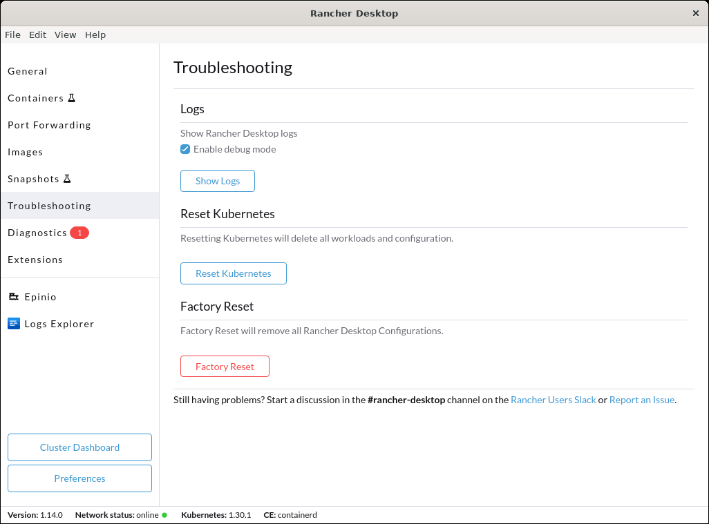Open the View menu
Screen dimensions: 709x524
tap(65, 35)
